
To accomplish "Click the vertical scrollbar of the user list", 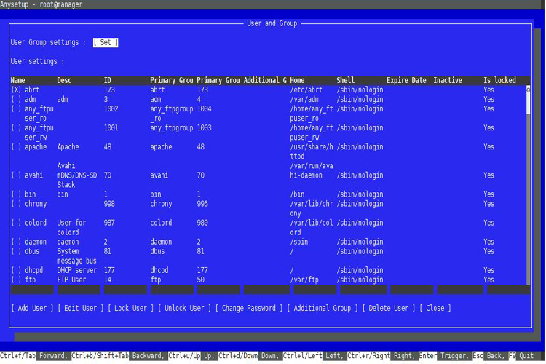I will (x=529, y=182).
